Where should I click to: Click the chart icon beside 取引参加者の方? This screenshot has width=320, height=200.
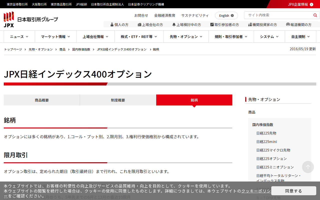212,24
